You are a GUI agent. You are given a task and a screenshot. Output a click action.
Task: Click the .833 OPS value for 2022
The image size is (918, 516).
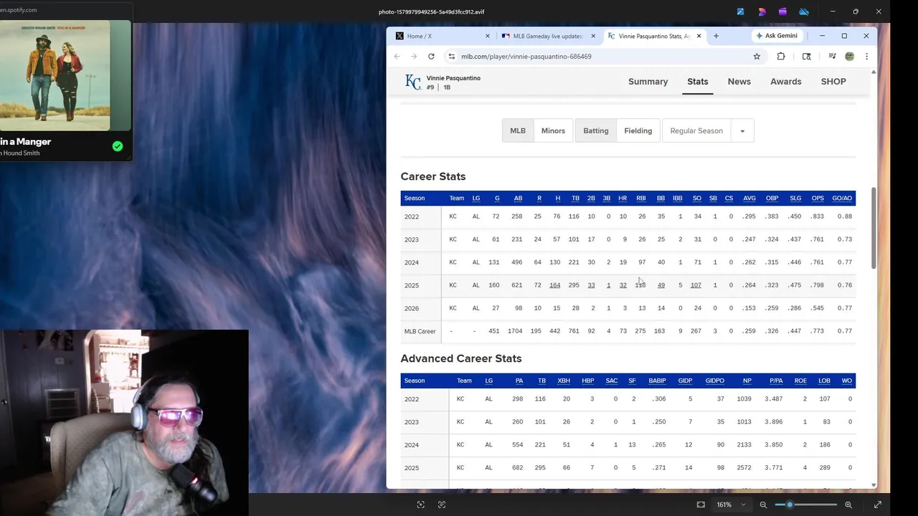pos(818,216)
